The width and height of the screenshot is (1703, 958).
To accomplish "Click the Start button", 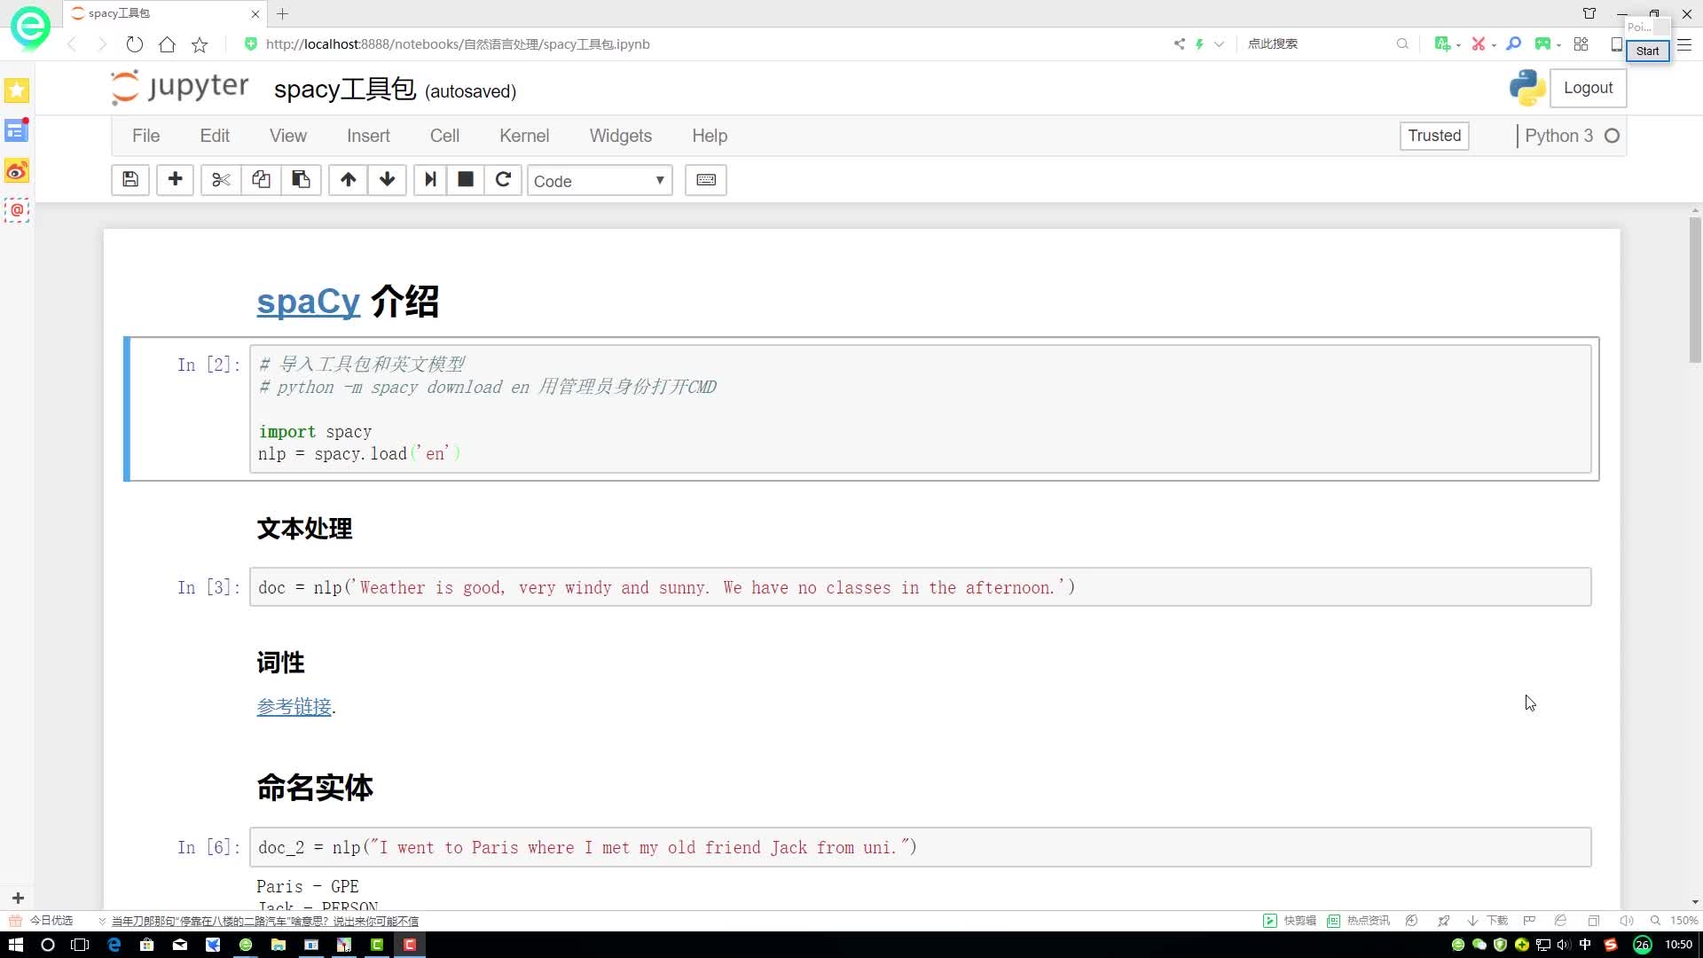I will coord(1647,51).
